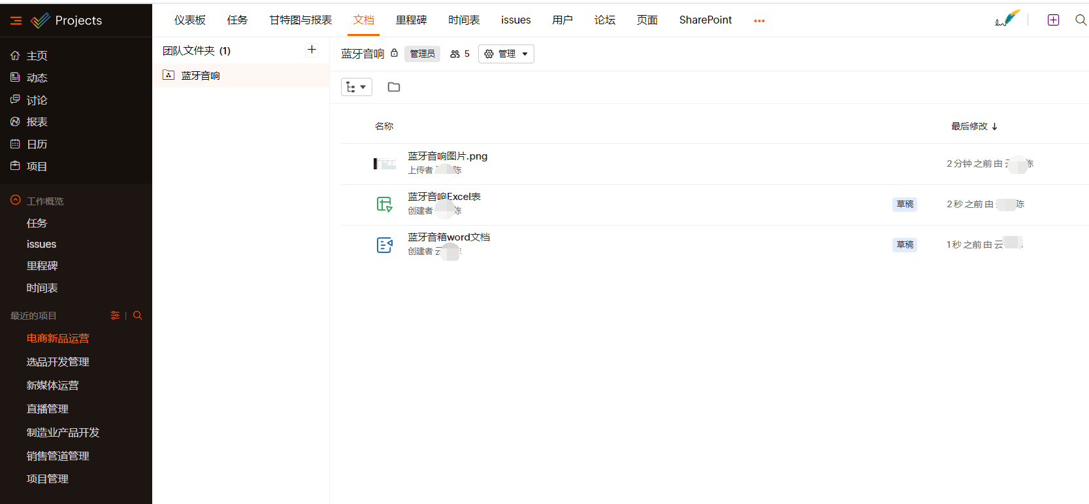
Task: Open the 管理 dropdown button
Action: tap(506, 54)
